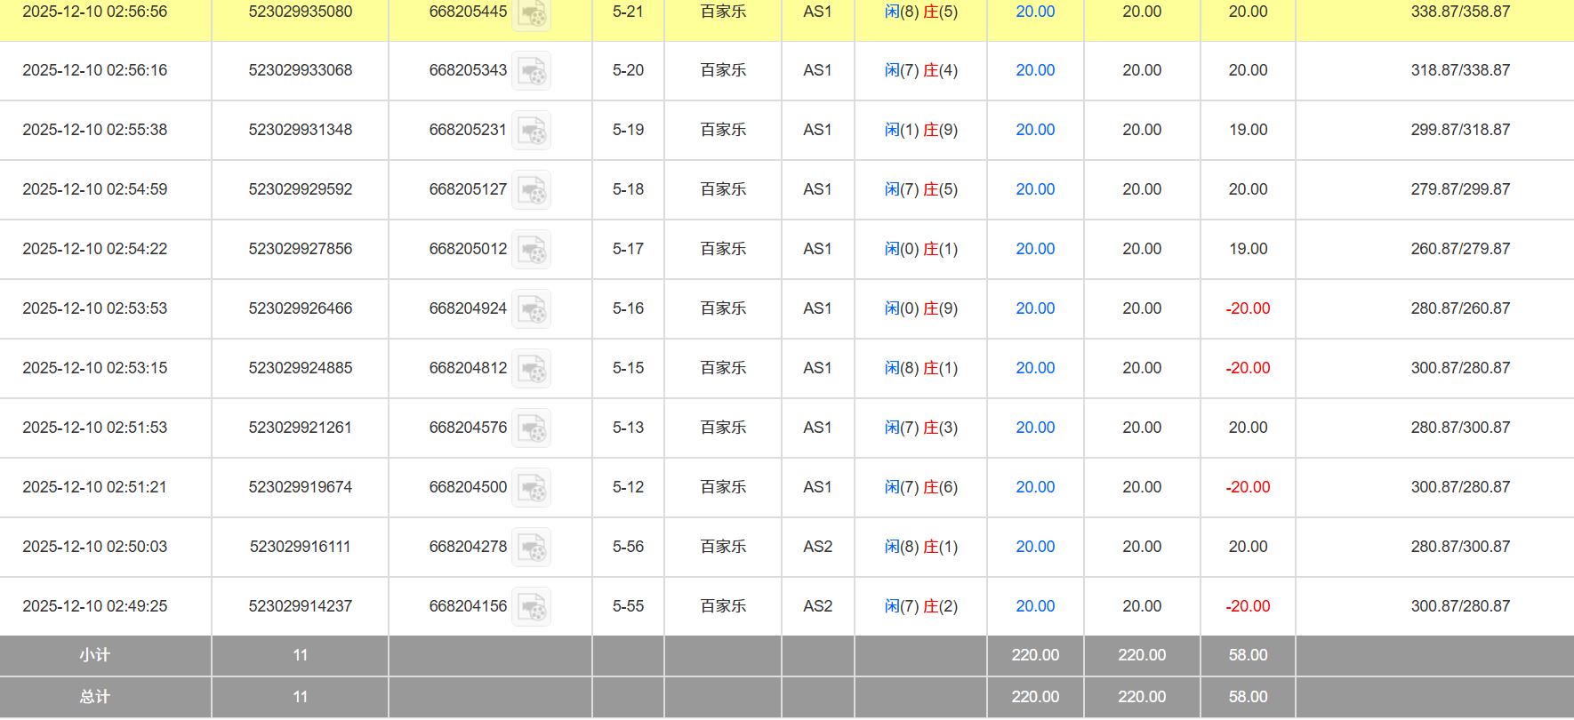Click the 小计 subtotal row label

pos(95,655)
